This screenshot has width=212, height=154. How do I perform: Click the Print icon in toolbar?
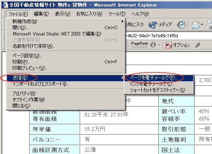(209, 25)
